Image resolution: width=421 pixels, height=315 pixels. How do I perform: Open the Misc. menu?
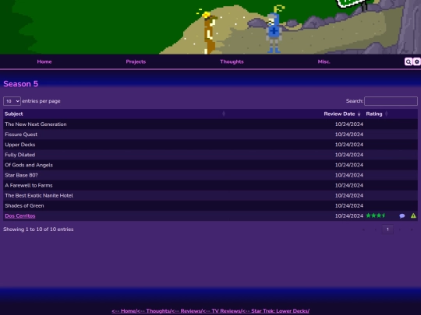(324, 61)
